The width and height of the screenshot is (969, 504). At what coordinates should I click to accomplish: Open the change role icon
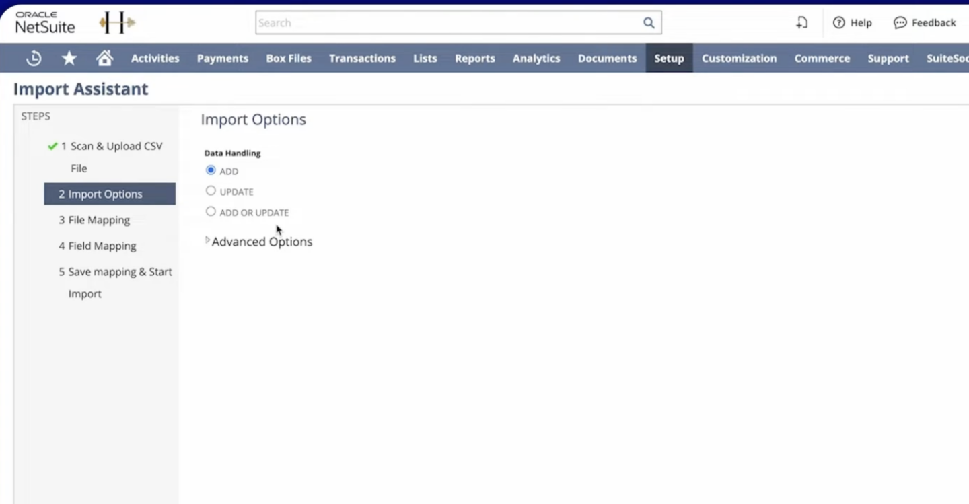click(801, 23)
